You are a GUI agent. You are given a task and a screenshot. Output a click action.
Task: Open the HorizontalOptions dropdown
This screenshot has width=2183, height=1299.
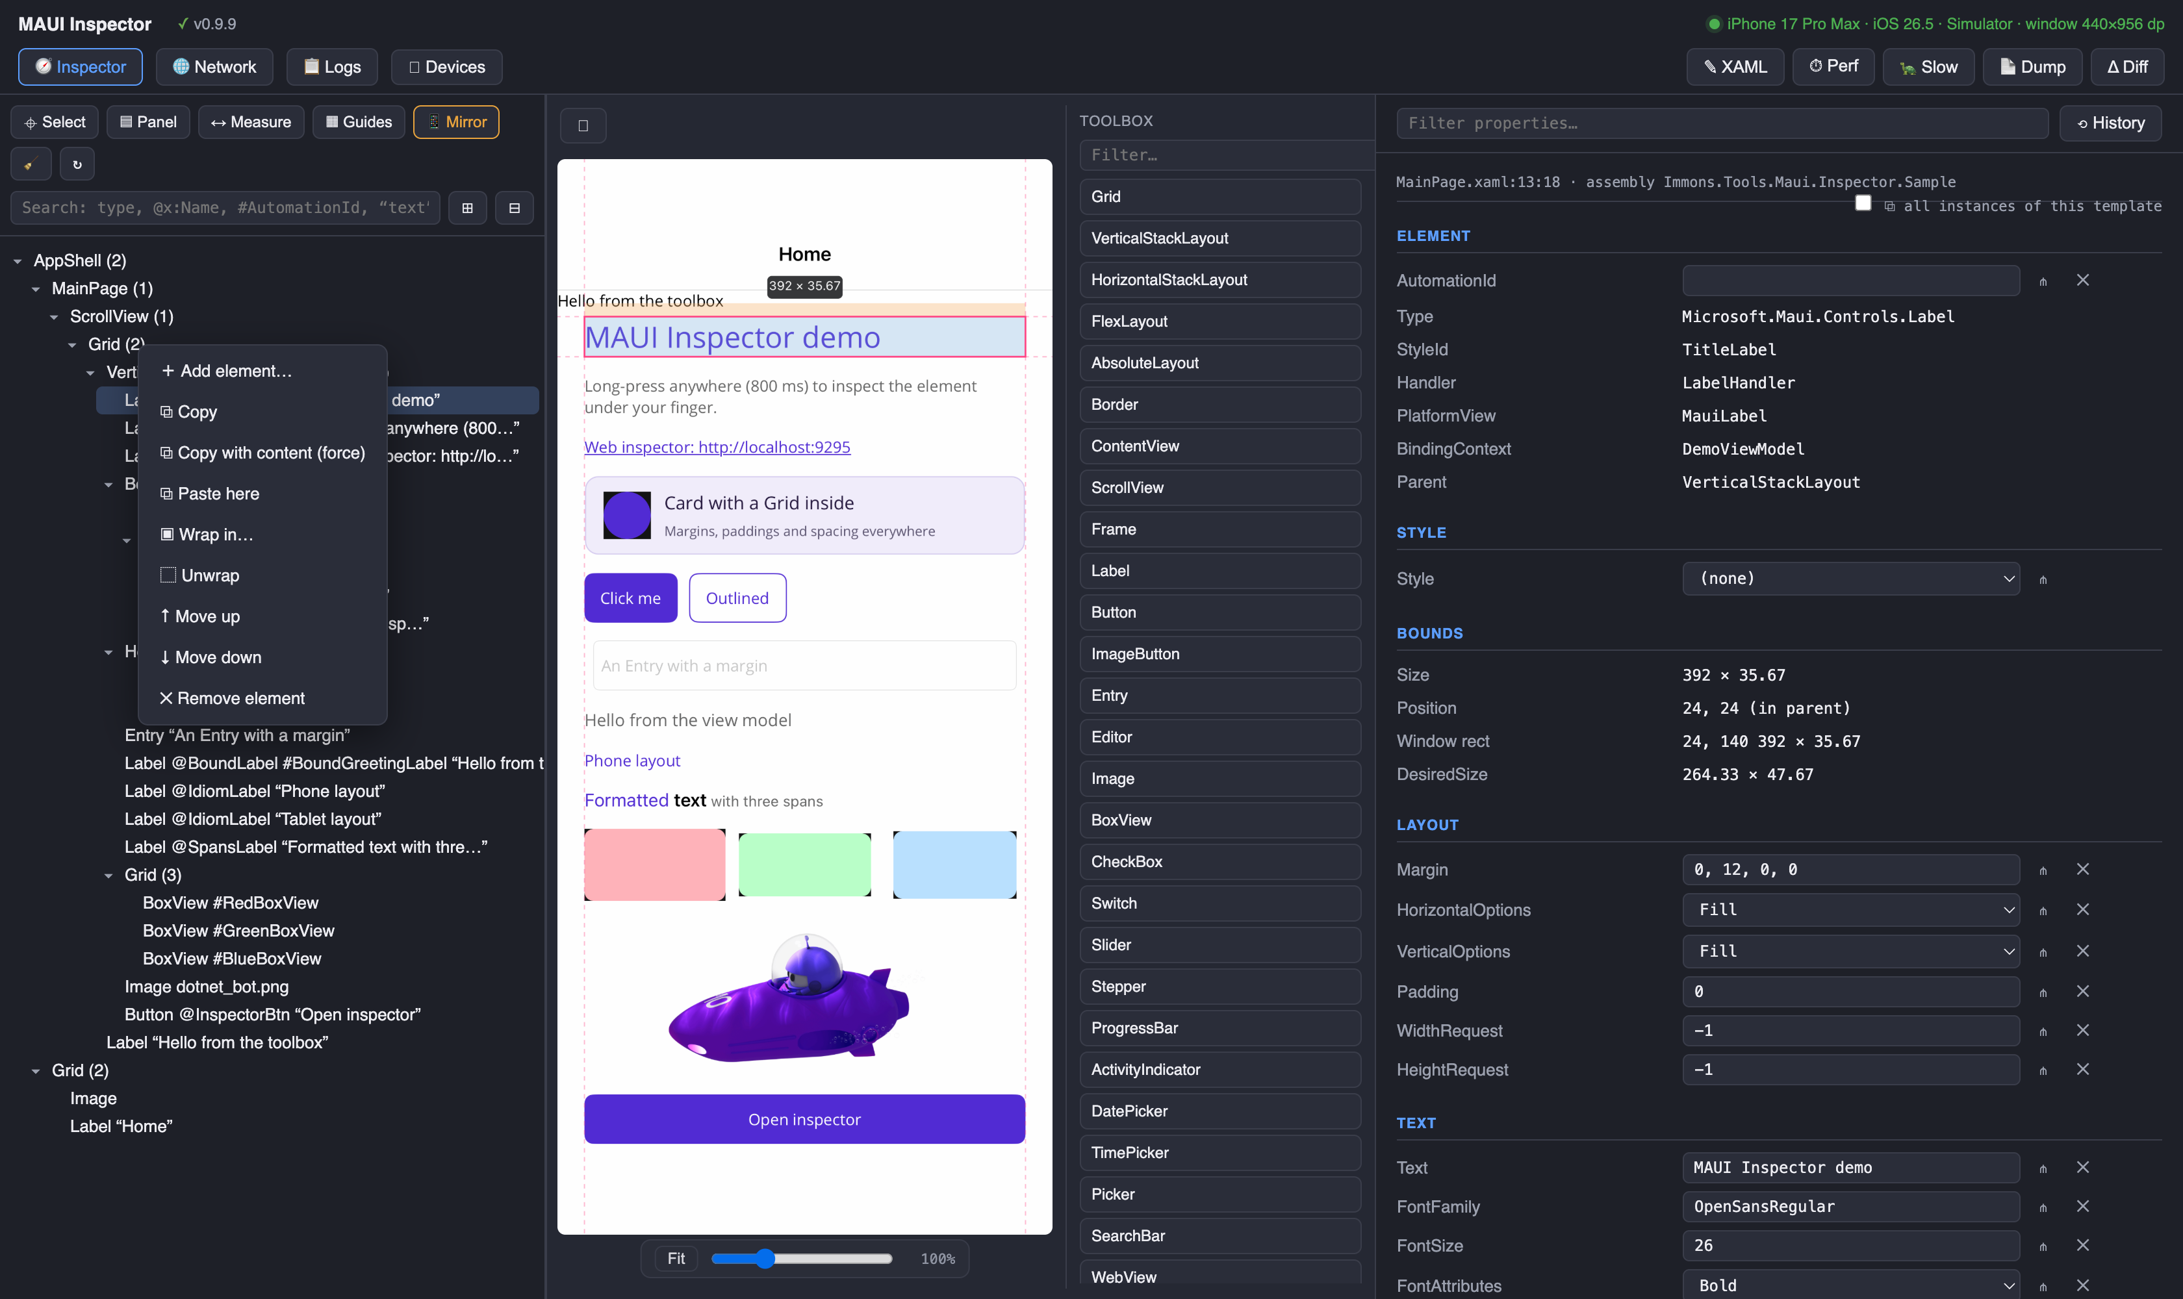(x=1850, y=909)
